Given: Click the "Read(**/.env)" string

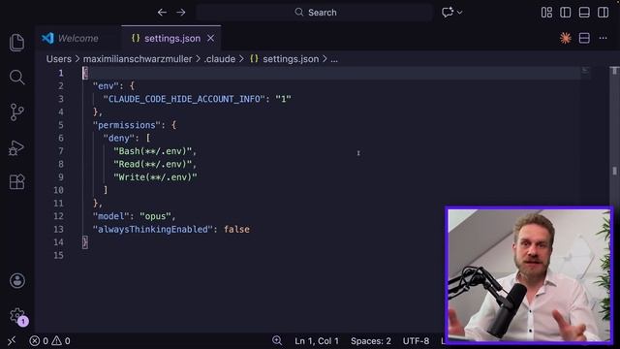Looking at the screenshot, I should 153,164.
